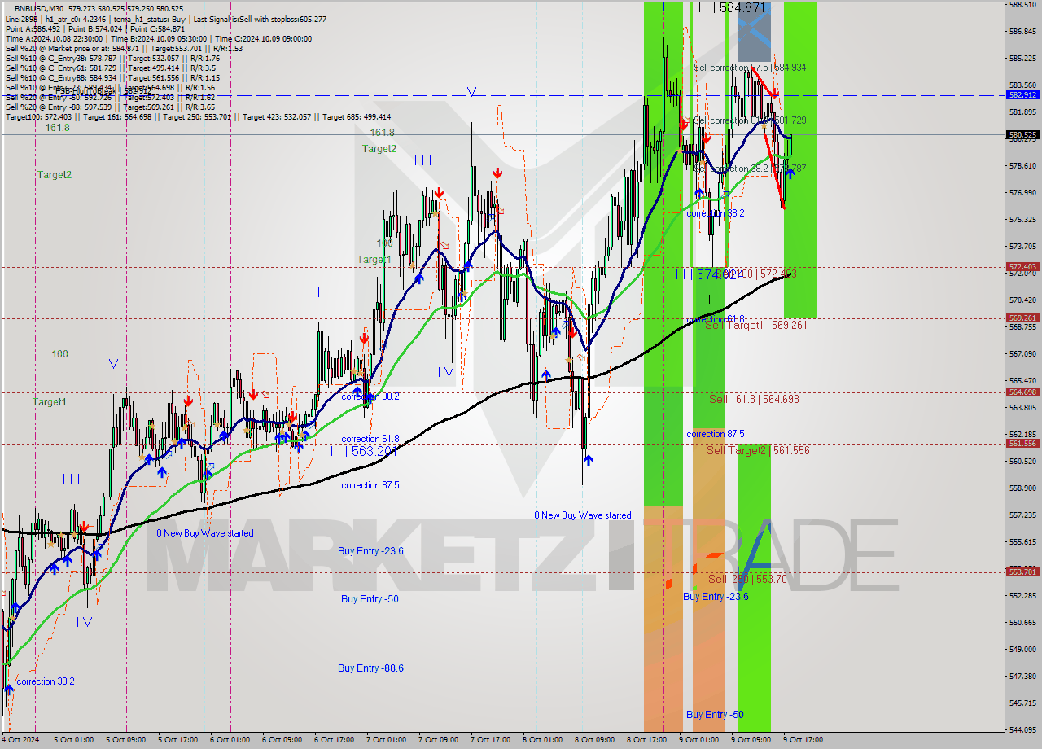Select the red 553.701 axis price tag

coord(1022,572)
